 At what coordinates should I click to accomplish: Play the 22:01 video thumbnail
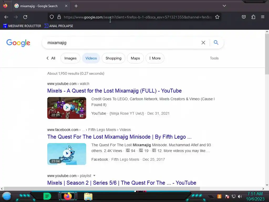click(67, 108)
